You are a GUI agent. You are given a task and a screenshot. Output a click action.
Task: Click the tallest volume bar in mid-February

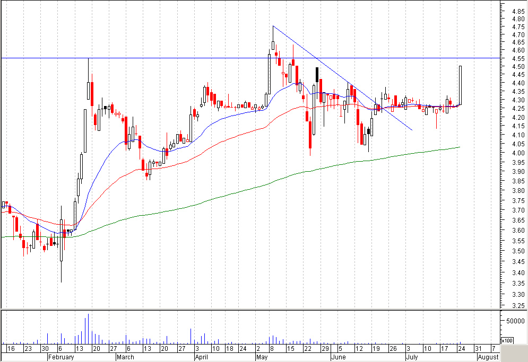[x=88, y=329]
